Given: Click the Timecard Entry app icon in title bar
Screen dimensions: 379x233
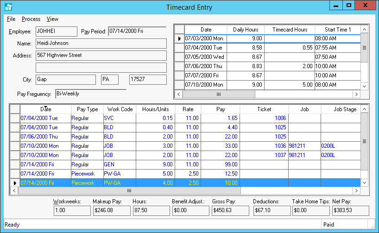Looking at the screenshot, I should [x=8, y=7].
